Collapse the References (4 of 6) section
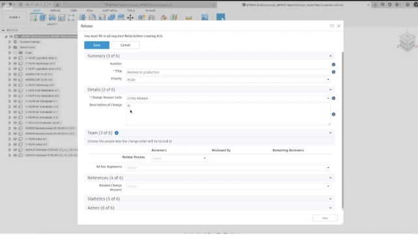 pyautogui.click(x=330, y=178)
